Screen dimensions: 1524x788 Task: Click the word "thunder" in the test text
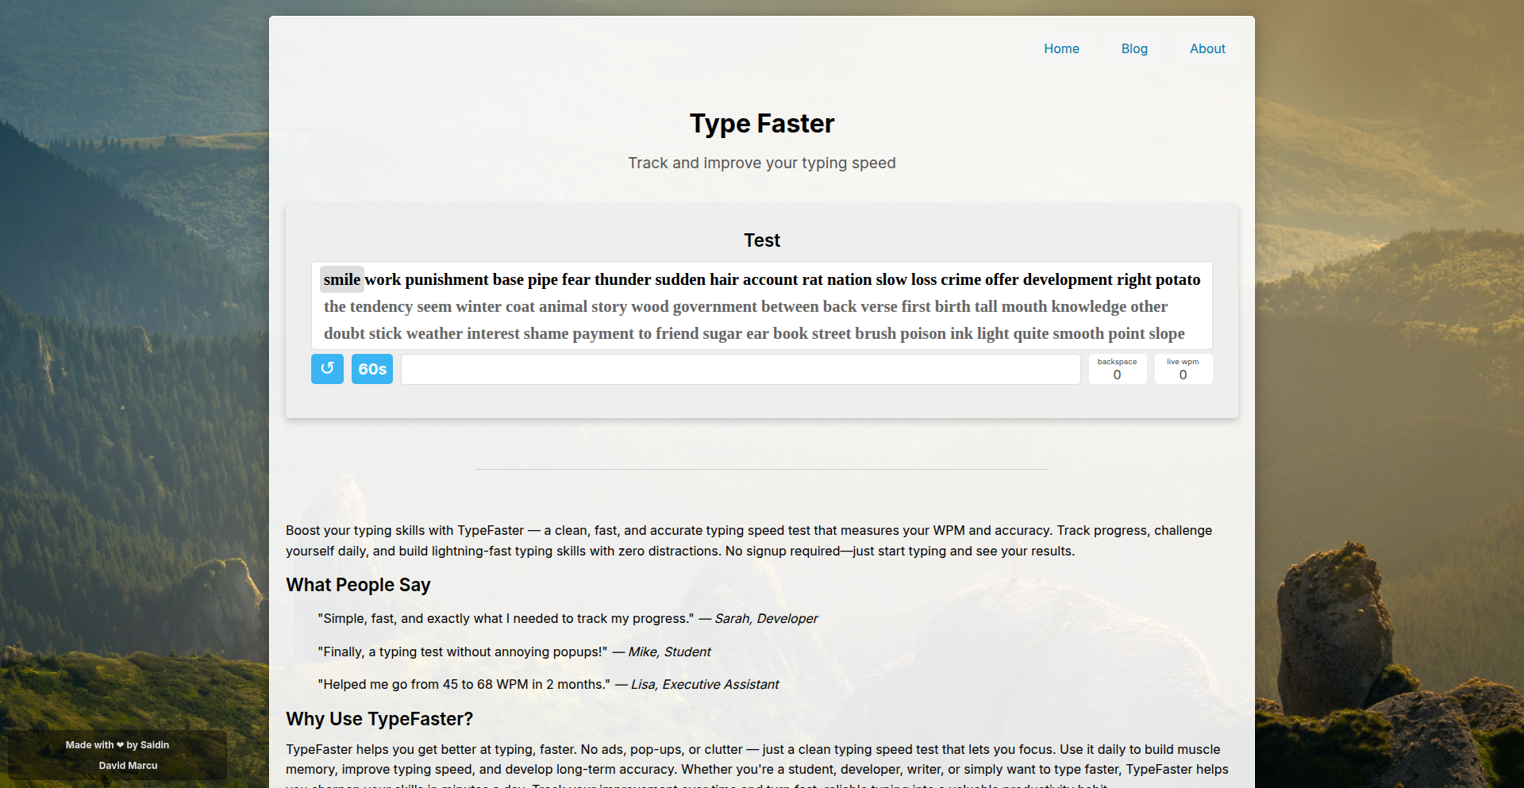click(x=623, y=279)
